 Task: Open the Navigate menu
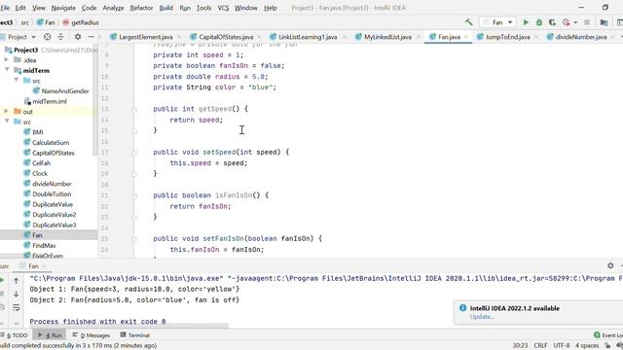point(63,8)
